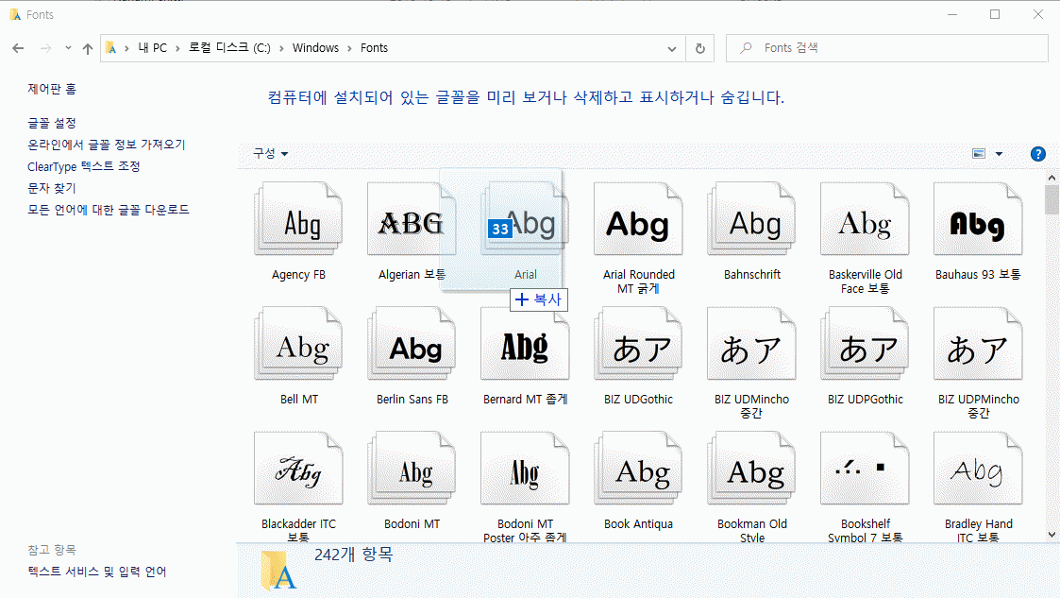
Task: Select the BIZ UDGothic font icon
Action: (638, 344)
